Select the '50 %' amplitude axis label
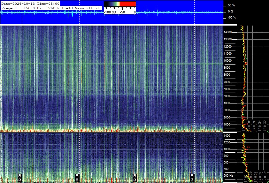Viewport: 269px width, 183px height. [231, 5]
